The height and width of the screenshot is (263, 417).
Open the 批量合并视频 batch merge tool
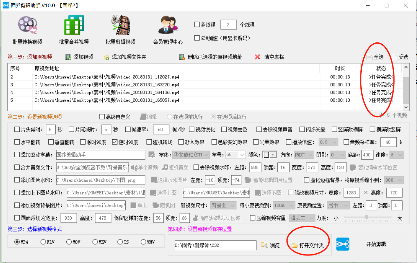coord(75,29)
